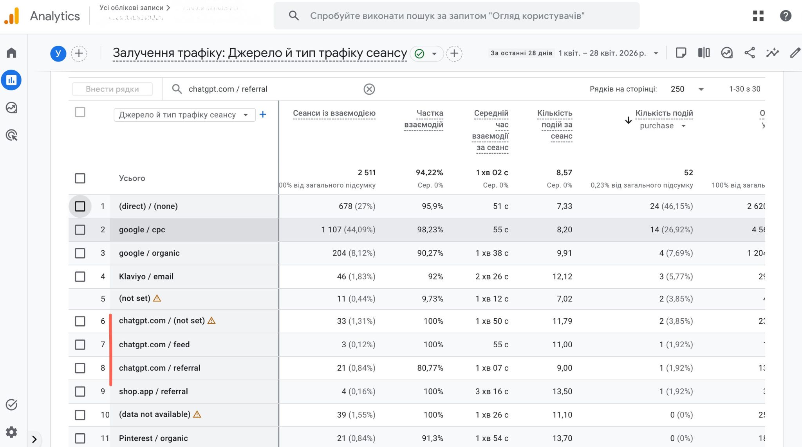Open Усі облікові записи account selector

pos(135,8)
